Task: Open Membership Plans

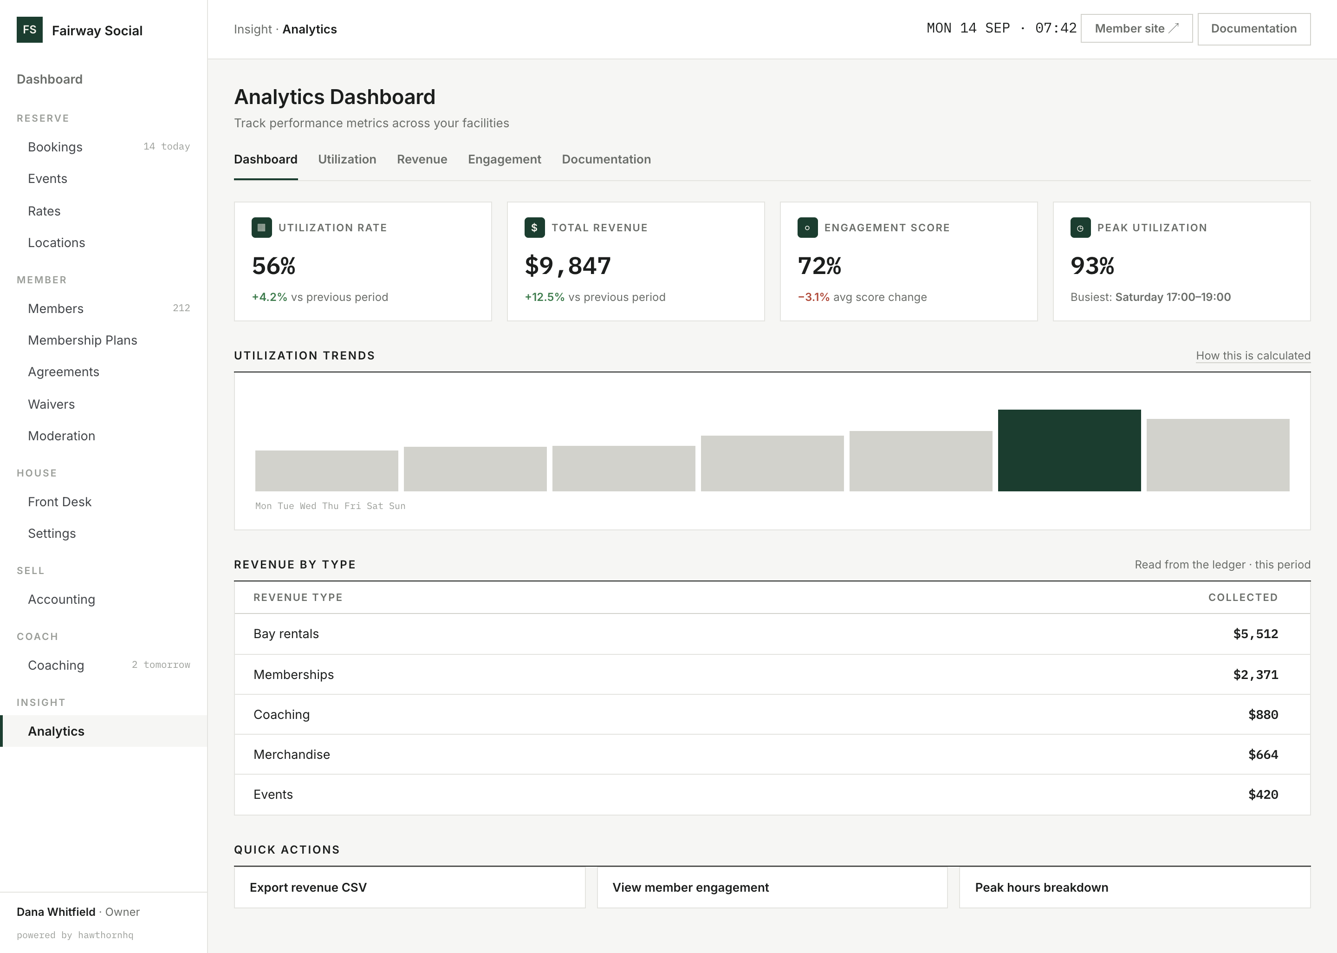Action: tap(103, 340)
